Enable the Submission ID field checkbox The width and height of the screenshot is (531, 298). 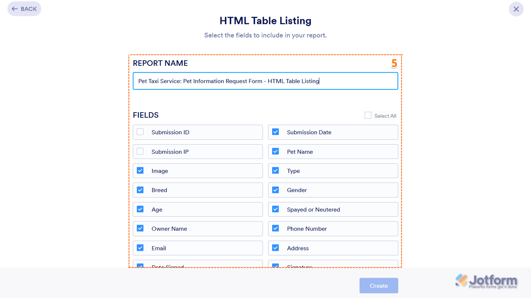(x=140, y=132)
